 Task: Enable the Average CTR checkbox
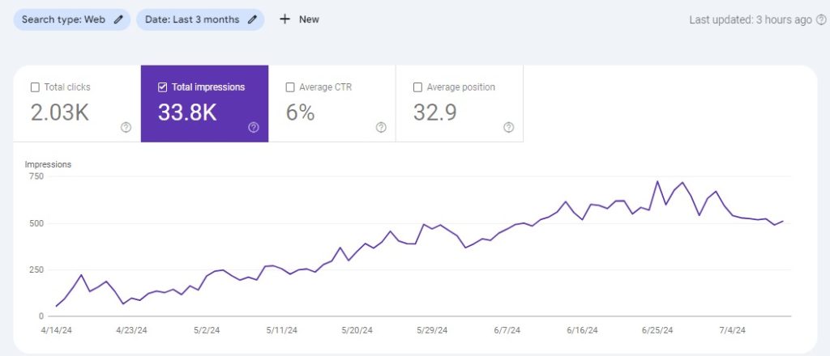tap(290, 87)
